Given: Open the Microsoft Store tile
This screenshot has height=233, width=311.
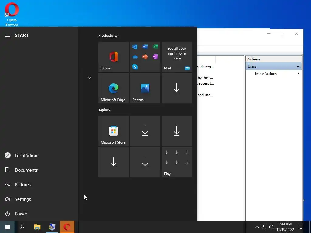Looking at the screenshot, I should click(114, 131).
